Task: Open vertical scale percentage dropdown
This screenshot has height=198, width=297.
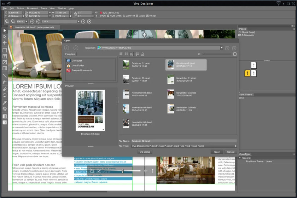Action: pos(50,16)
